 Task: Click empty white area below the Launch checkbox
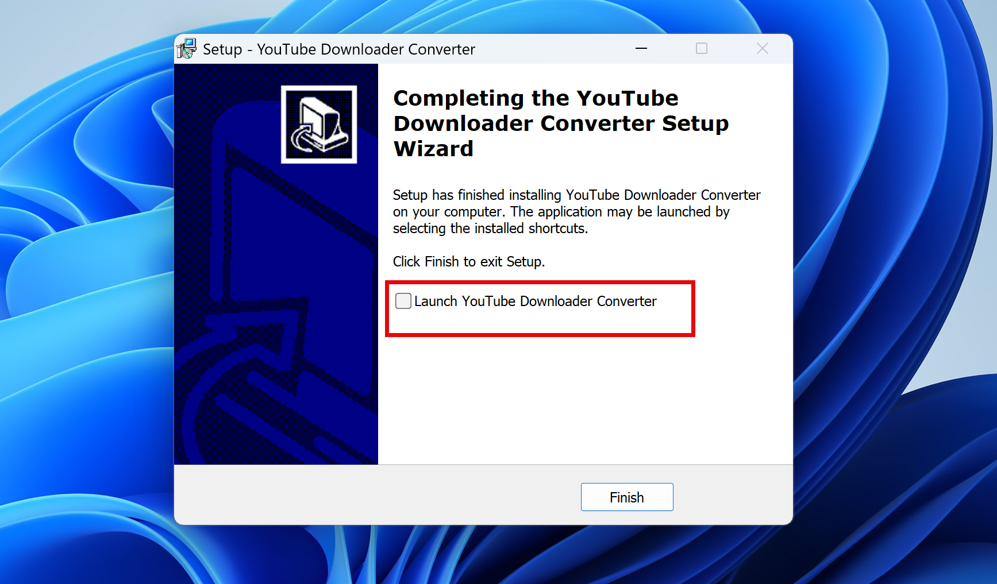tap(575, 396)
